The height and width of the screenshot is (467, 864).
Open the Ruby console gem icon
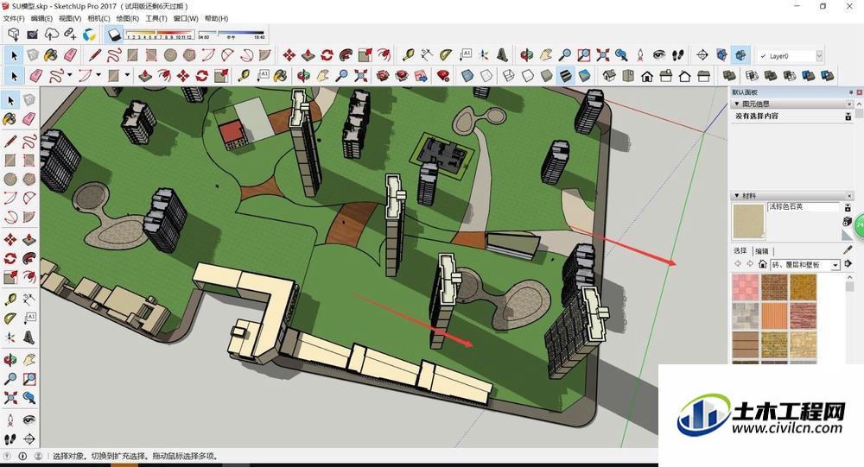tap(443, 75)
